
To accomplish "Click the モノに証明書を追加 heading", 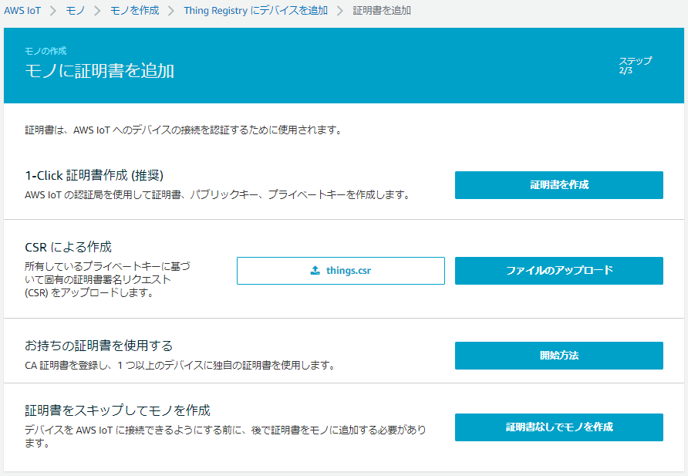I will [99, 71].
